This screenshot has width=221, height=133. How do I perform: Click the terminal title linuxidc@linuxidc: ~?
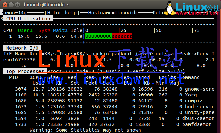pyautogui.click(x=47, y=5)
